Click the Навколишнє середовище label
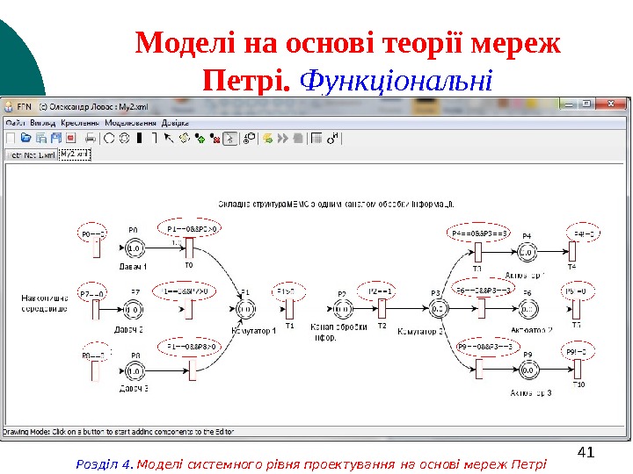 point(45,304)
